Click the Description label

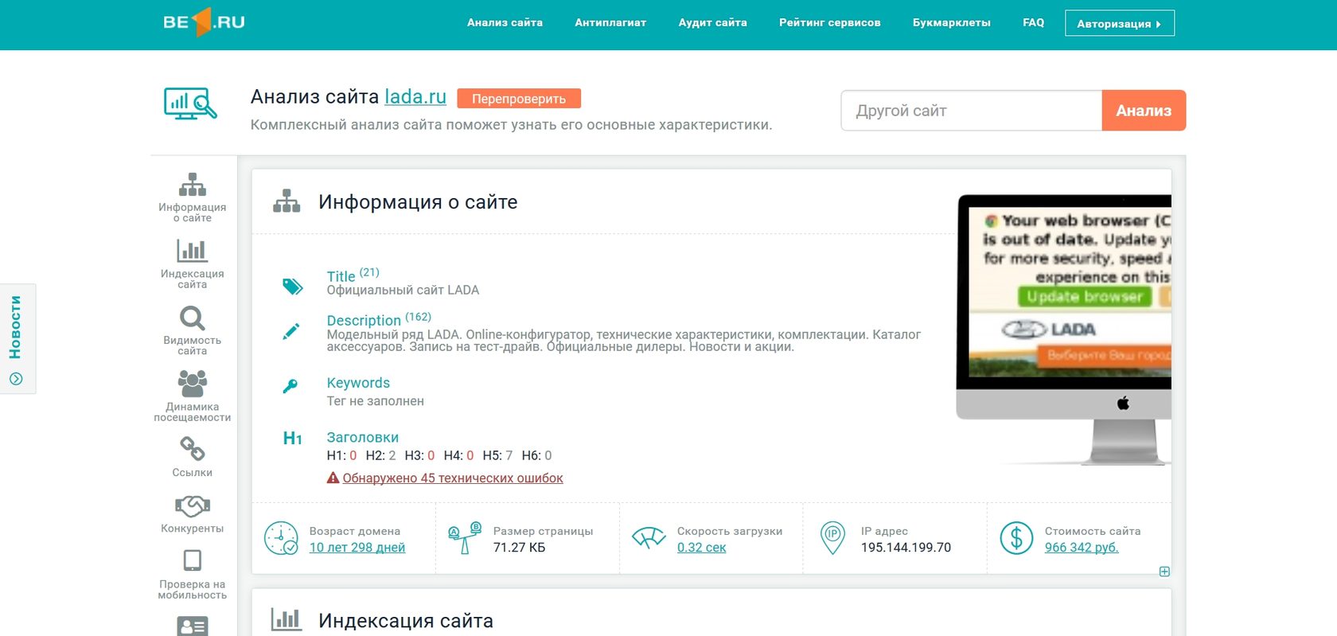(x=364, y=320)
